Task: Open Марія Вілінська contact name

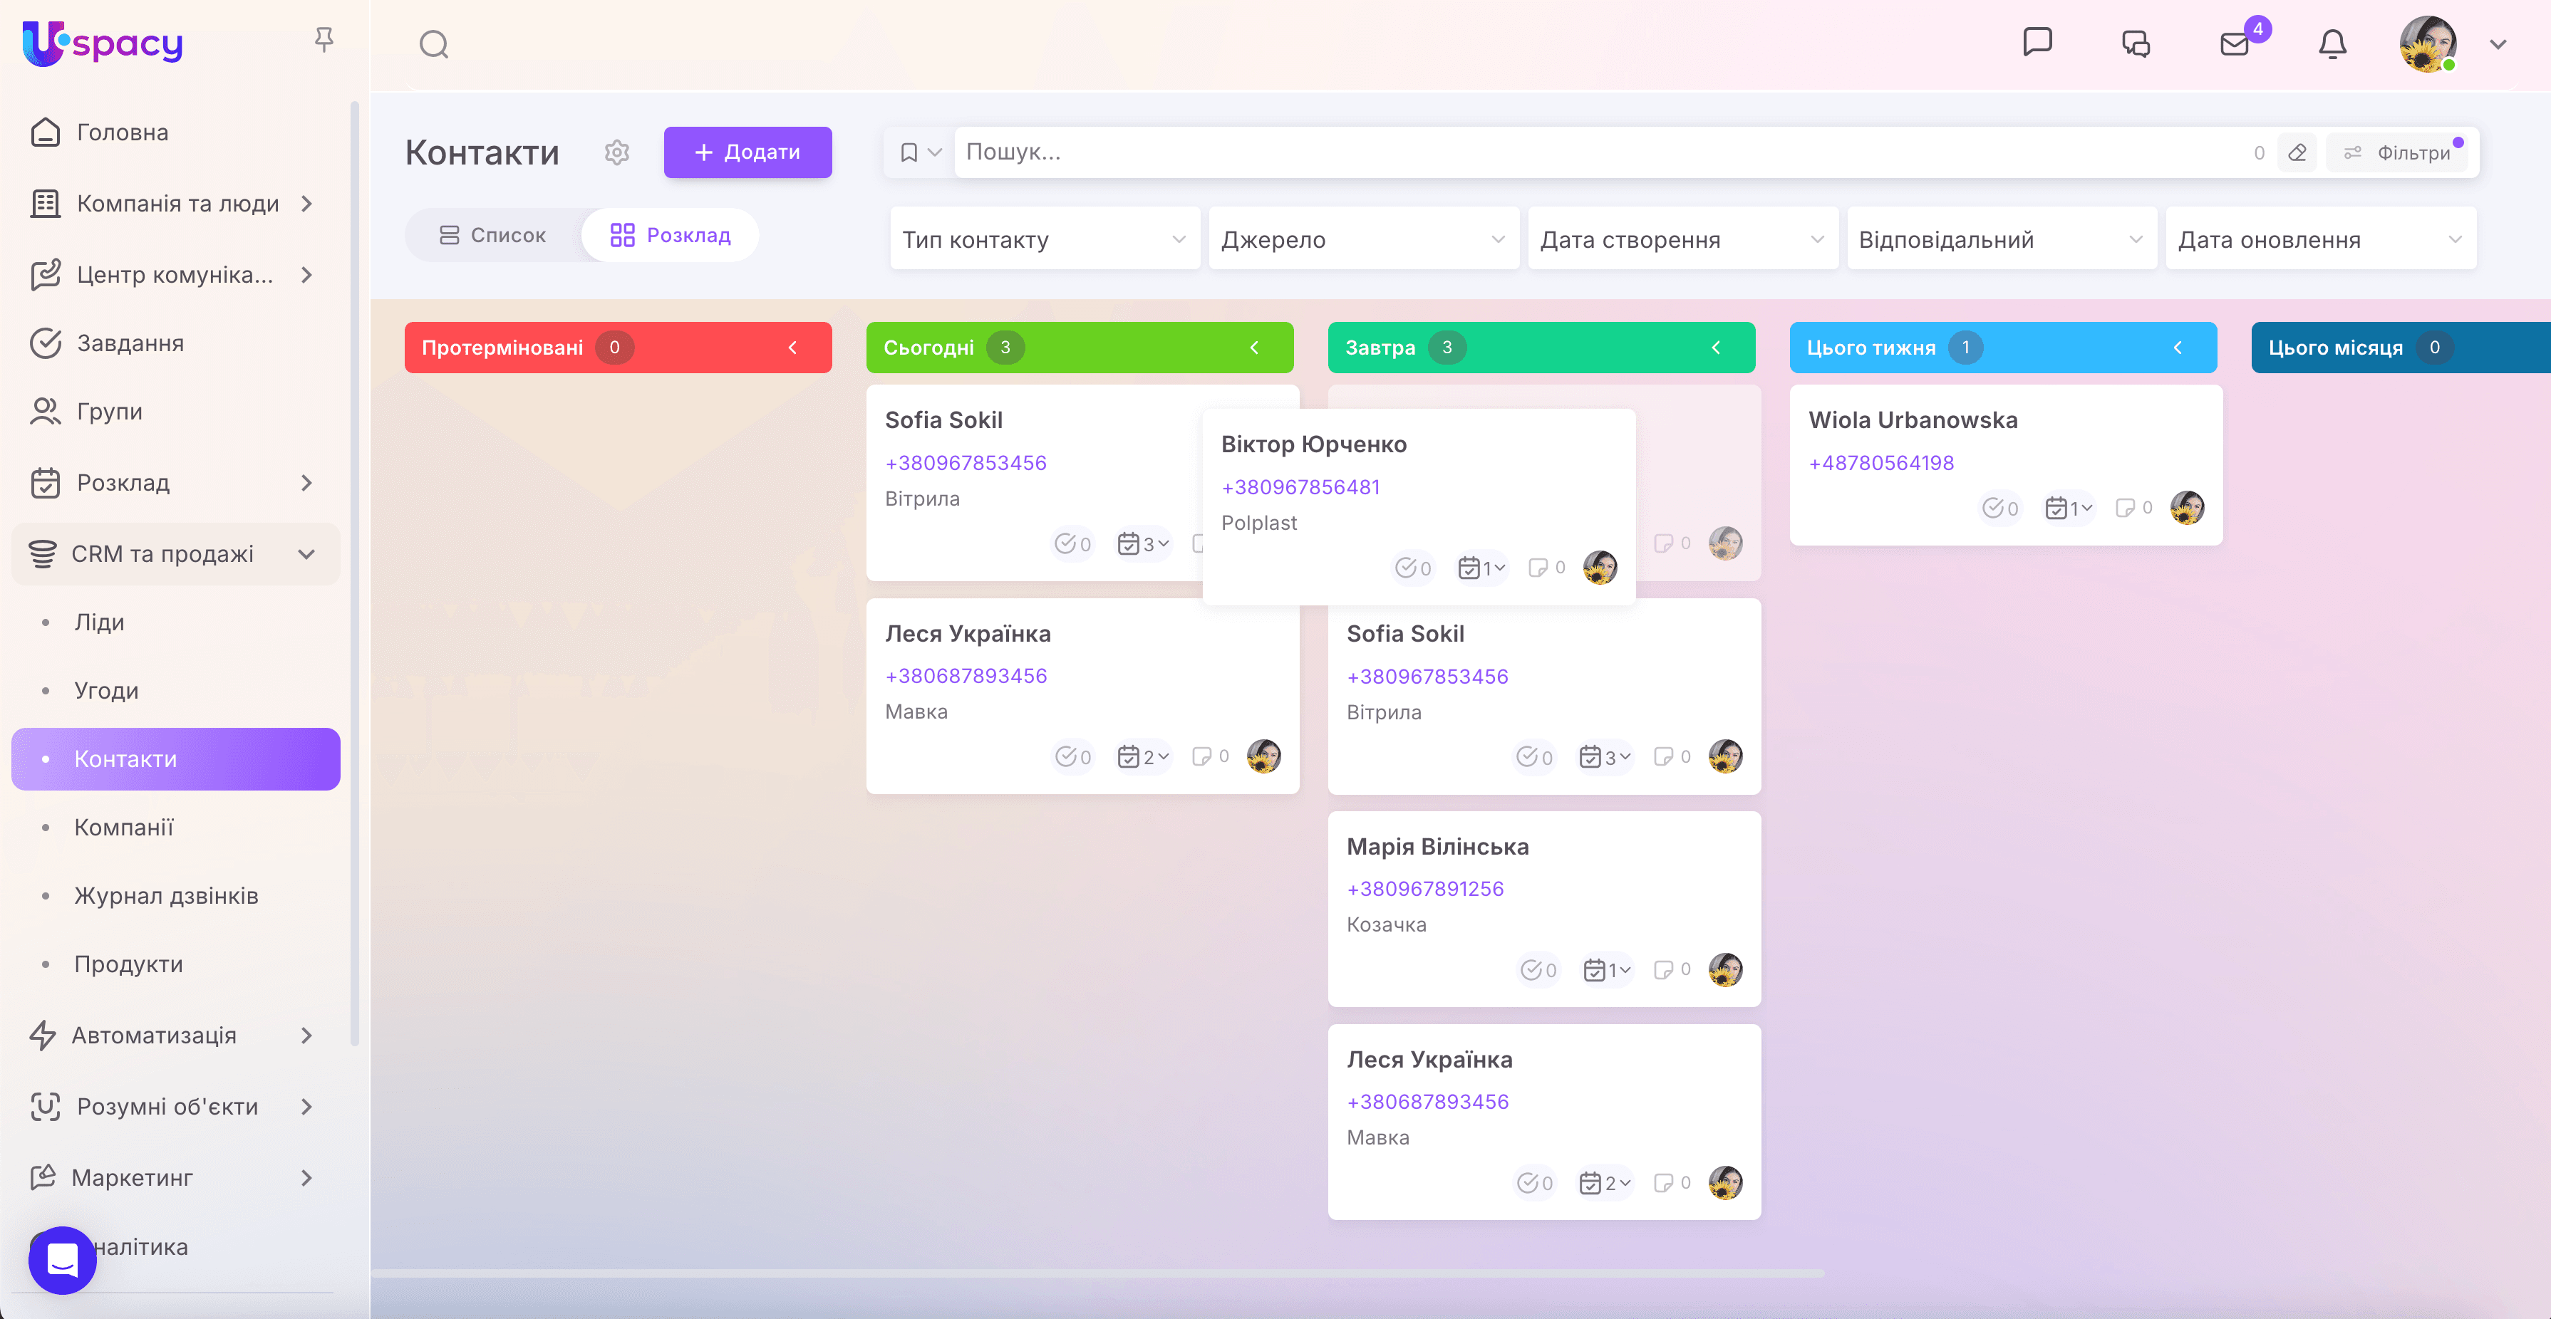Action: pos(1437,846)
